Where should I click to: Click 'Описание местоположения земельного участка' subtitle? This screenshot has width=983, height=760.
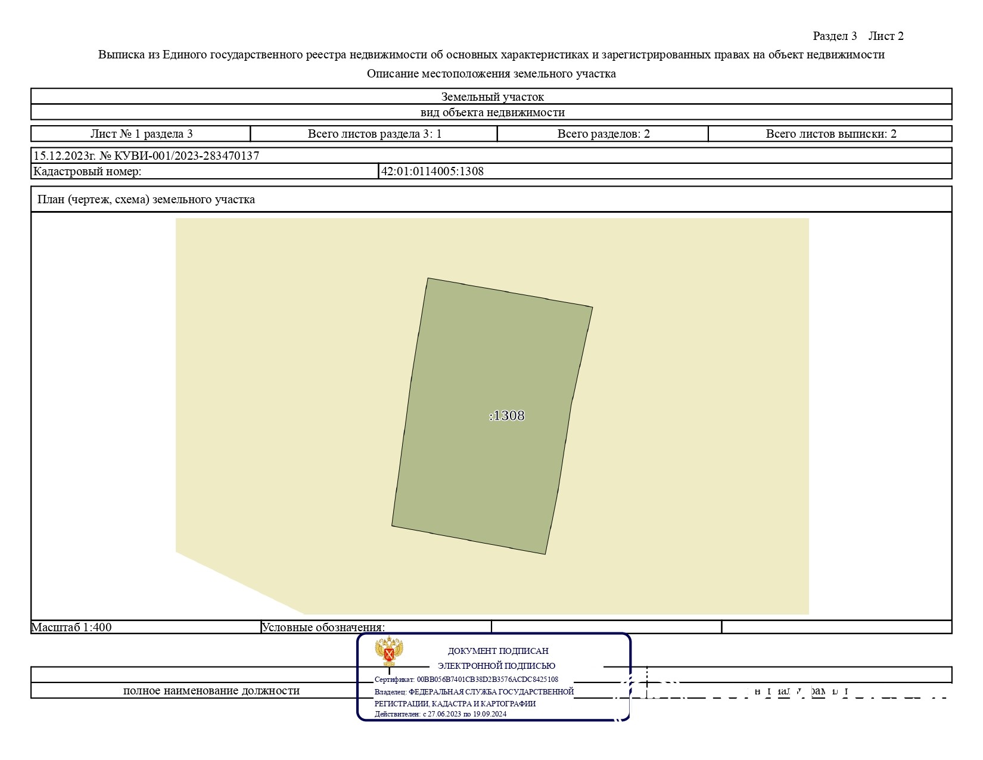pos(491,74)
